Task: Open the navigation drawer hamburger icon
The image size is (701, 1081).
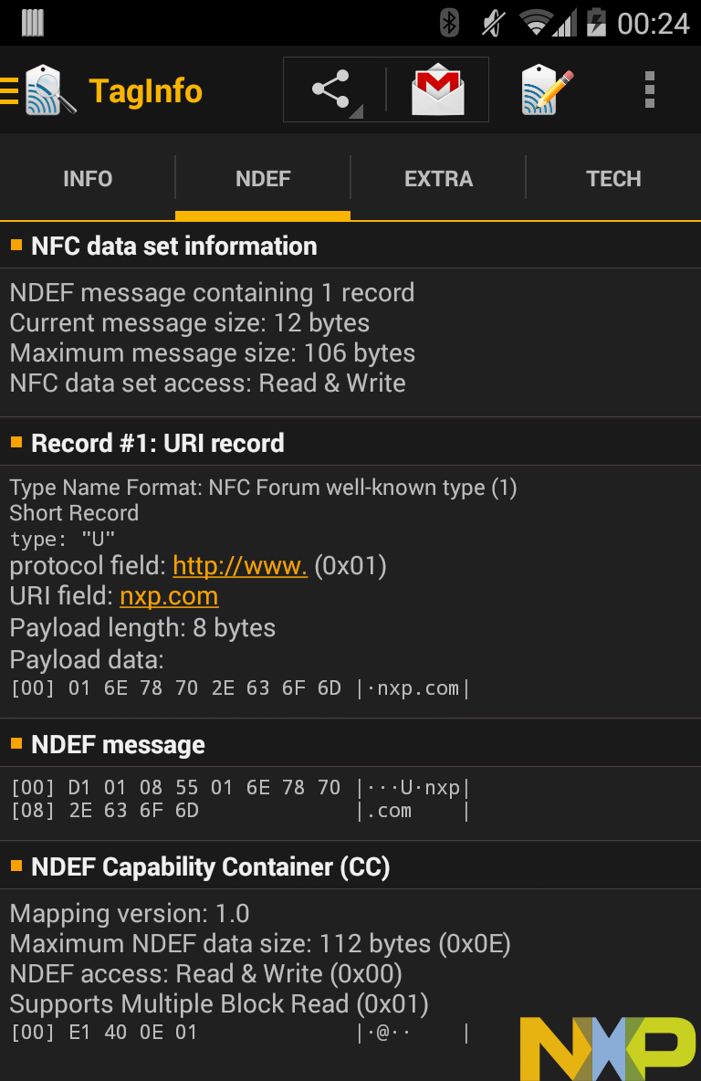Action: (x=9, y=90)
